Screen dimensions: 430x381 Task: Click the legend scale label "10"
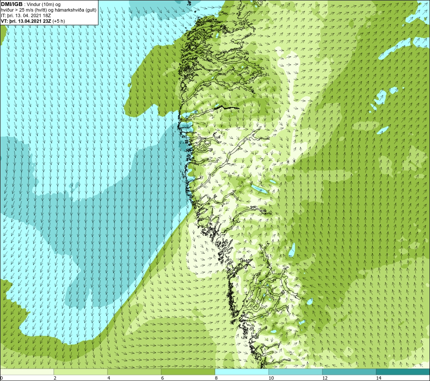coord(271,378)
